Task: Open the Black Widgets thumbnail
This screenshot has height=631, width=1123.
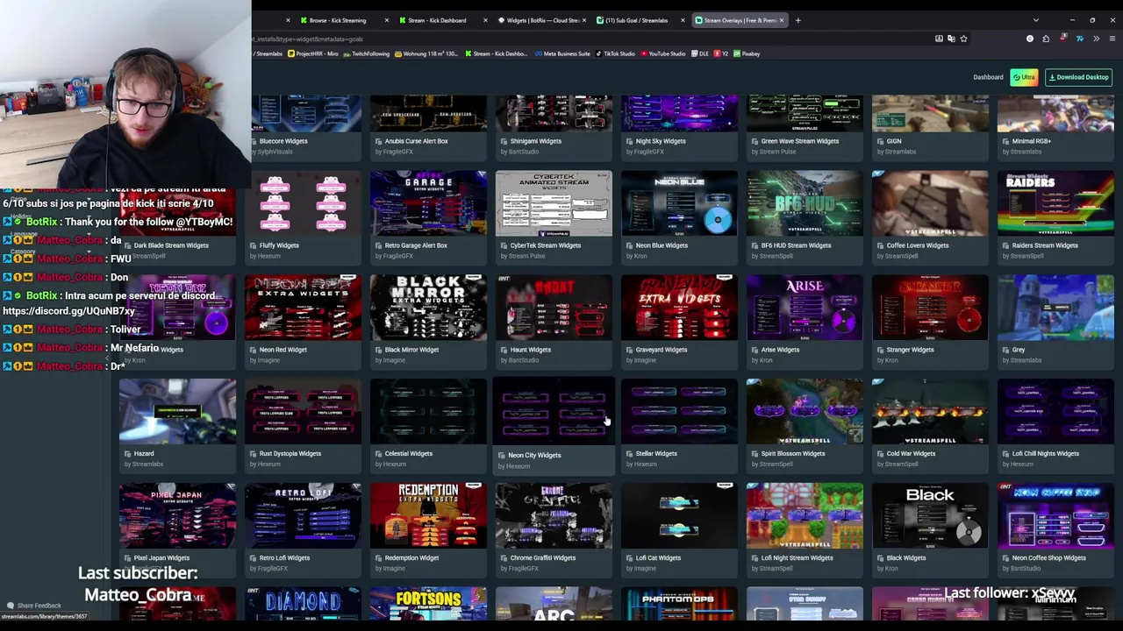Action: pos(930,516)
